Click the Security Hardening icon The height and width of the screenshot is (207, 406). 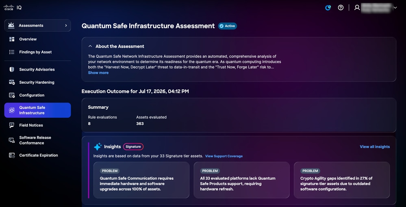click(12, 82)
